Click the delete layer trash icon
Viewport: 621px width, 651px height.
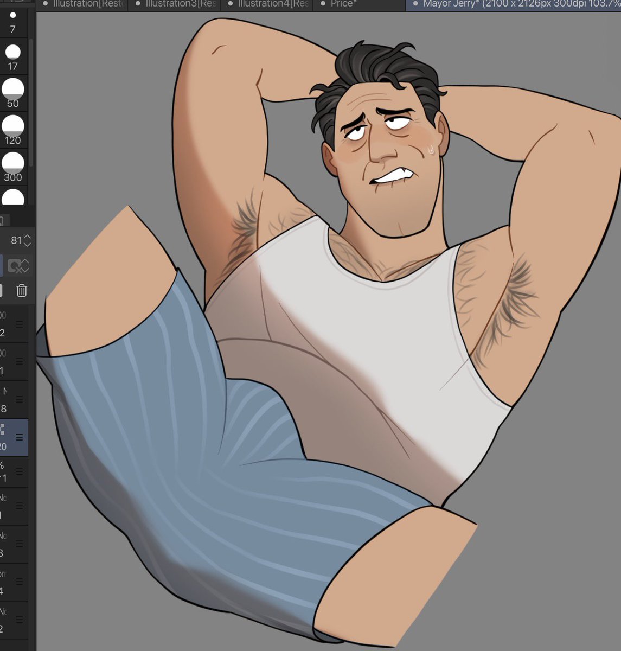(22, 291)
